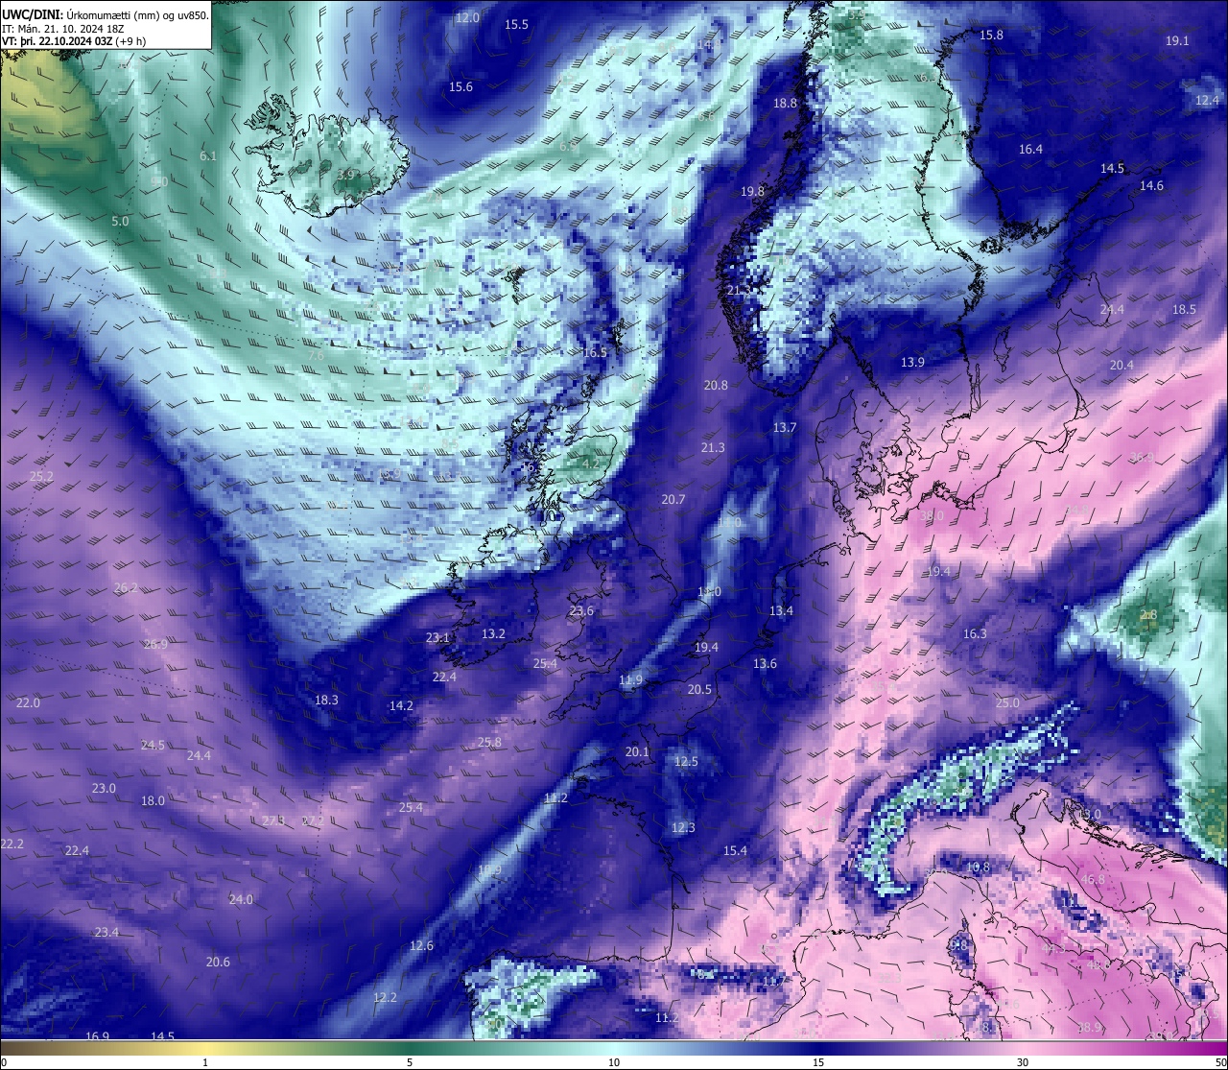1228x1070 pixels.
Task: Click the 38.9 value at the bottom right
Action: click(1089, 1027)
